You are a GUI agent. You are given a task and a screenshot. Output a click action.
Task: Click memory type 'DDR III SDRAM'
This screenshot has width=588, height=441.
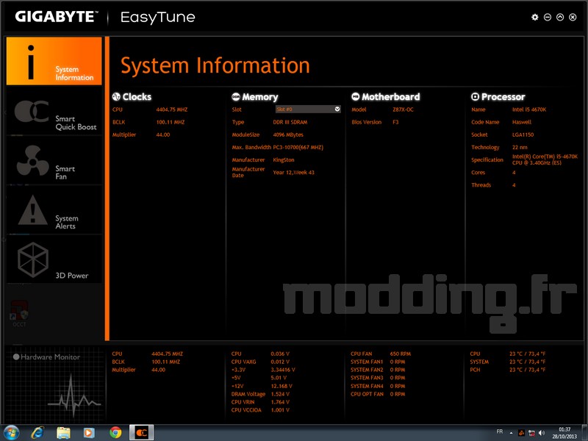290,122
